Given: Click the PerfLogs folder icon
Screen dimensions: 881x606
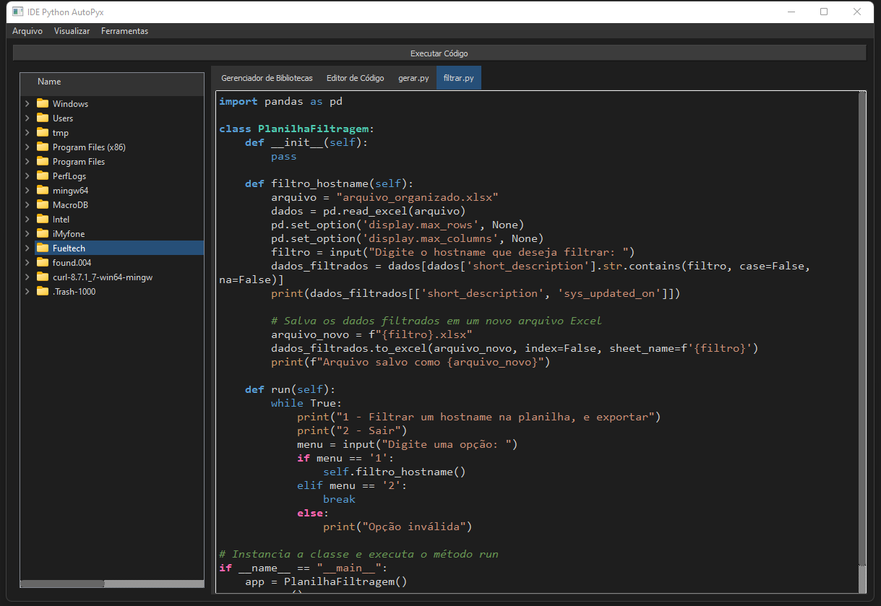Looking at the screenshot, I should [43, 176].
